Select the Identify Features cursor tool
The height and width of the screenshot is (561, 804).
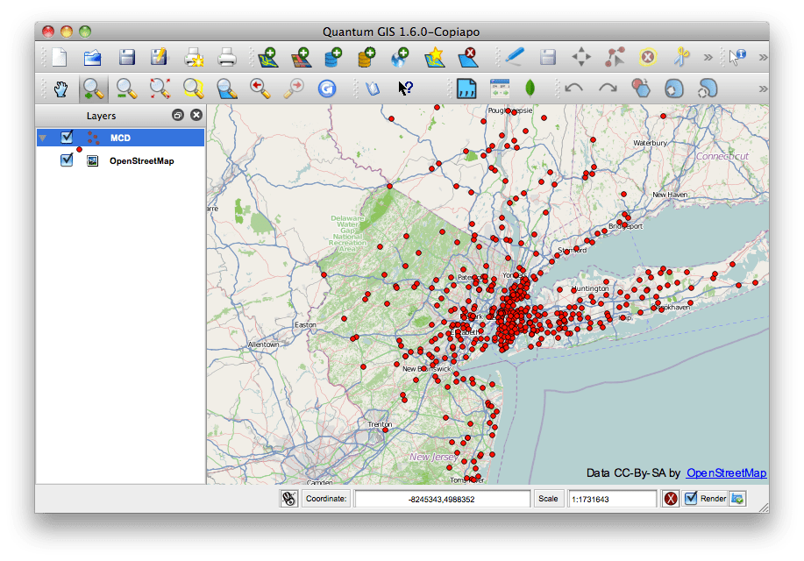pyautogui.click(x=737, y=58)
